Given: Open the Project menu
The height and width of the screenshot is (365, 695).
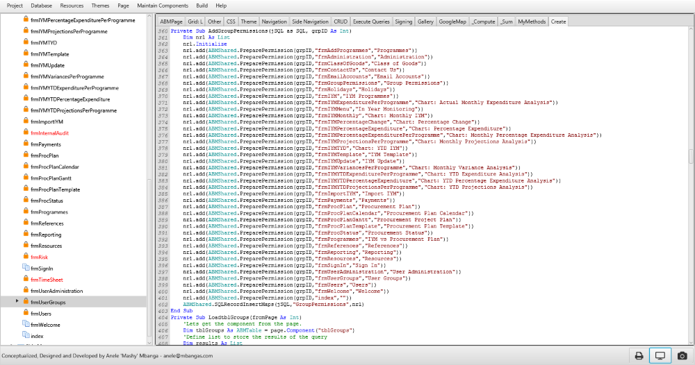Looking at the screenshot, I should pyautogui.click(x=15, y=6).
